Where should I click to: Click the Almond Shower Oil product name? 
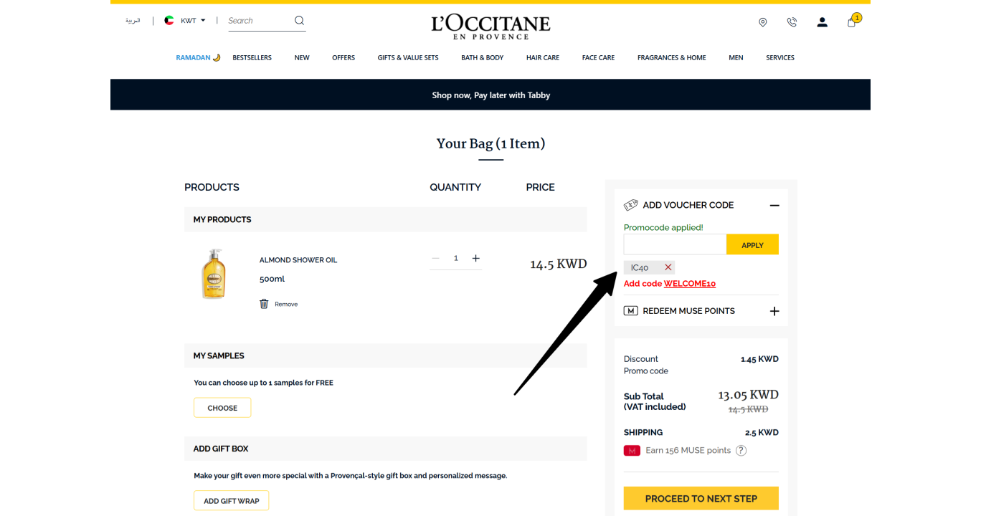click(298, 260)
